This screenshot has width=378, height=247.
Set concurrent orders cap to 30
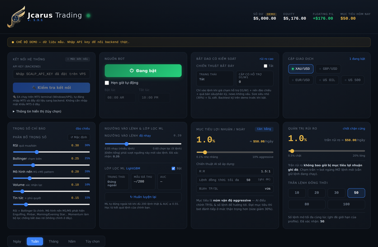click(336, 193)
